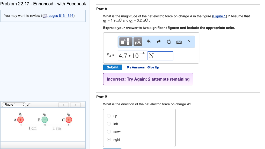Viewport: 265px width, 149px height.
Task: Open the Greek symbols and units palette
Action: point(138,42)
